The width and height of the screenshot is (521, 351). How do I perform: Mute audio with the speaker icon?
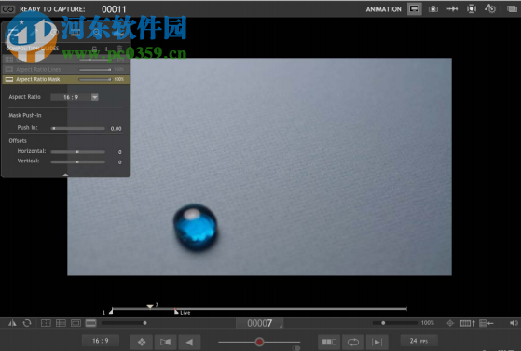[x=514, y=323]
